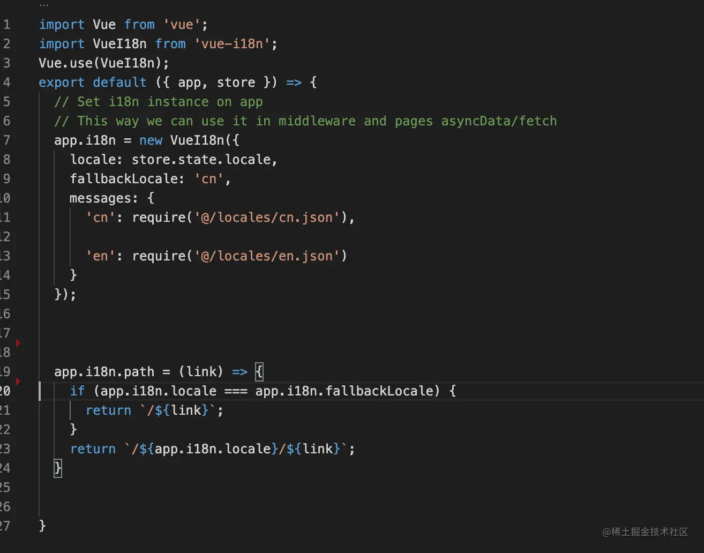This screenshot has height=553, width=704.
Task: Click app.i18n.fallbackLocale in the if condition
Action: 343,391
